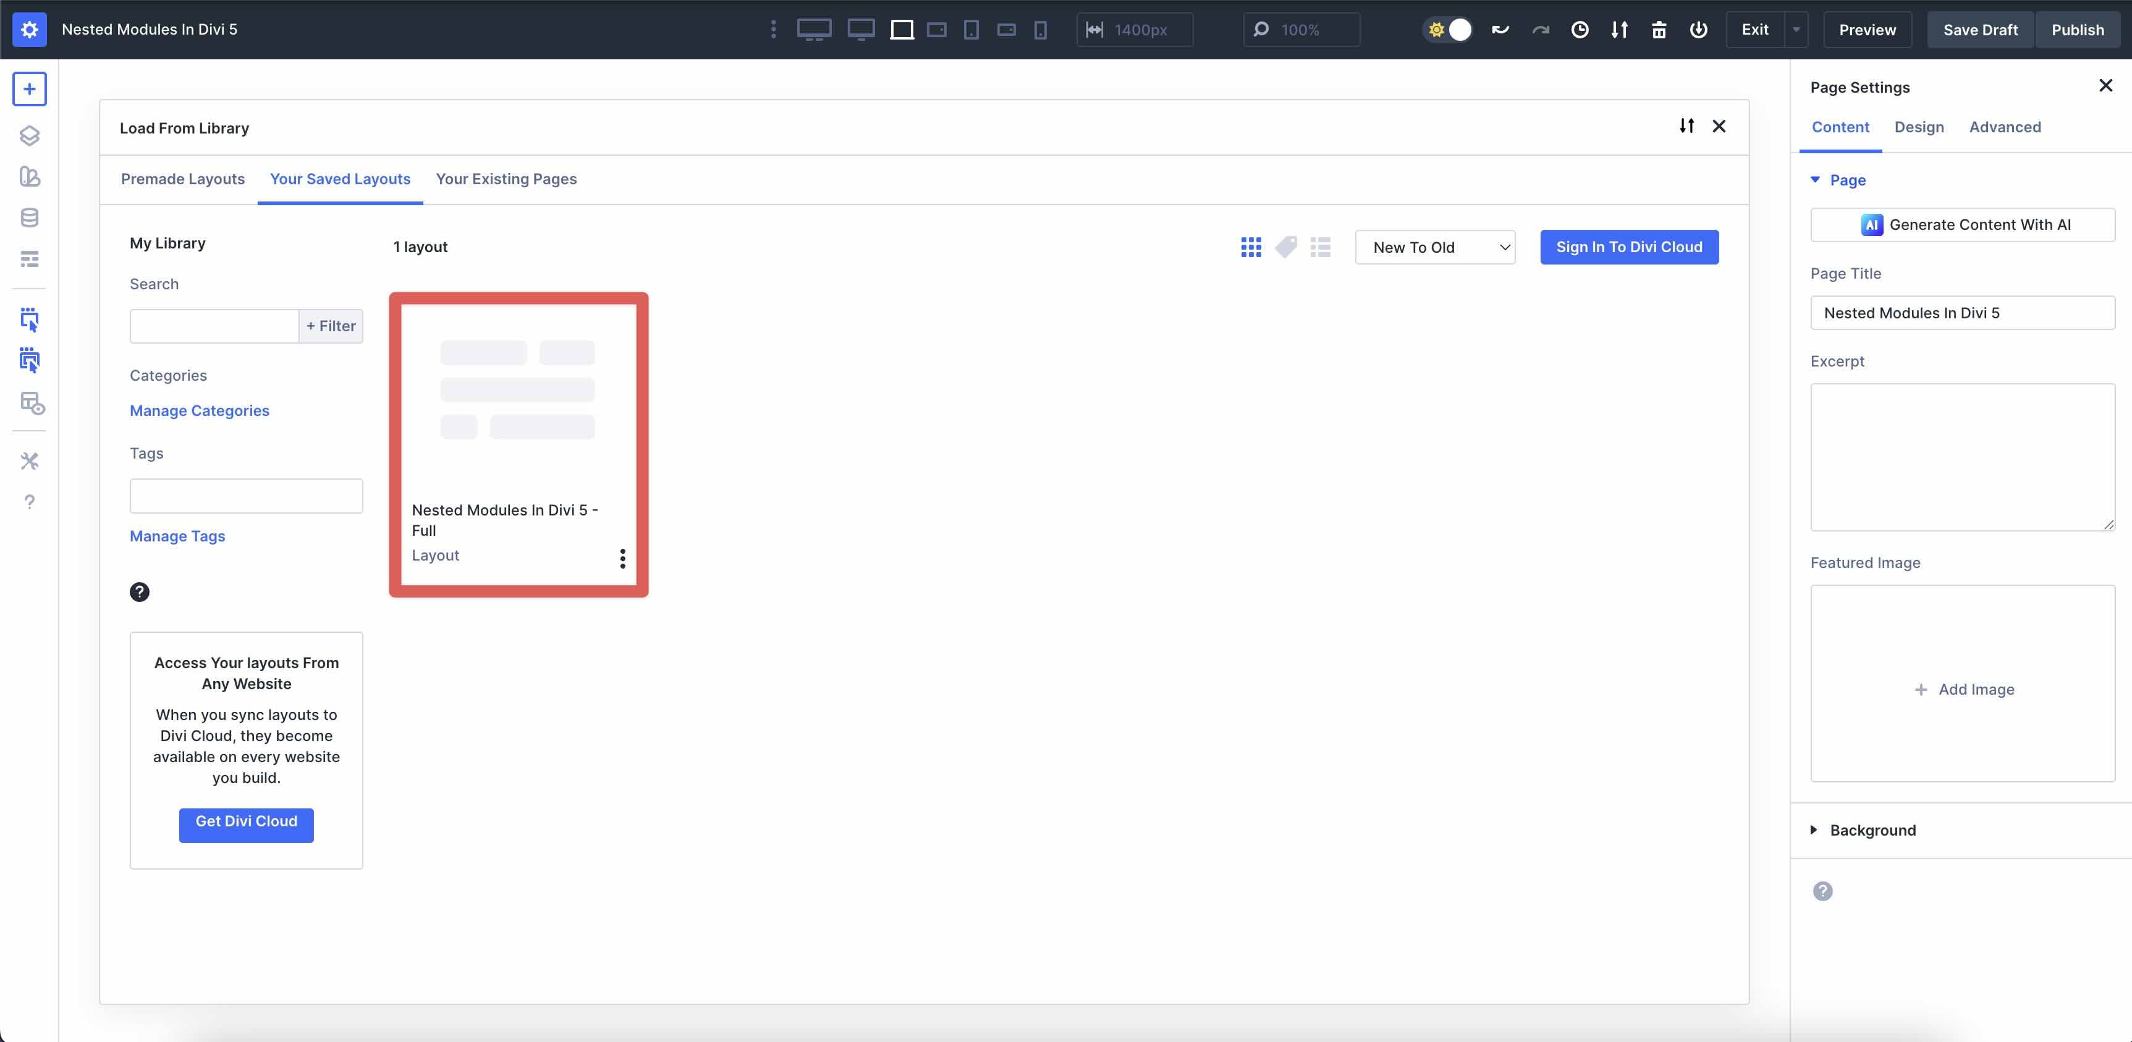Open the Layers panel from the left sidebar
2132x1042 pixels.
click(30, 135)
